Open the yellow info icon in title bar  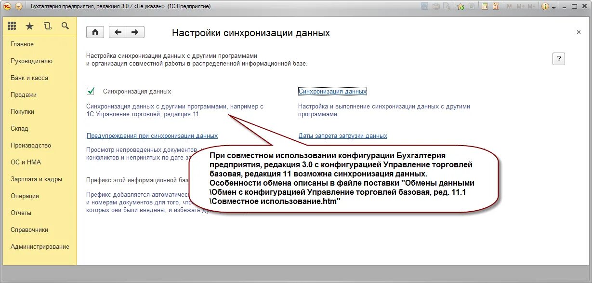(545, 6)
